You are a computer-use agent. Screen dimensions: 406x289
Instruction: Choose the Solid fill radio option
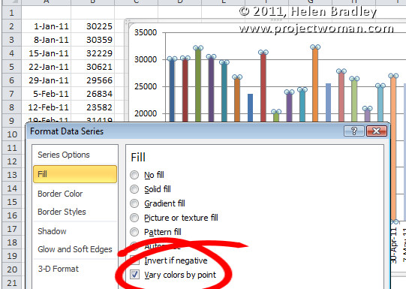tap(134, 189)
